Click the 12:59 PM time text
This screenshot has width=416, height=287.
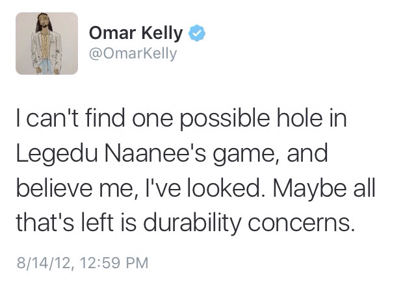114,263
